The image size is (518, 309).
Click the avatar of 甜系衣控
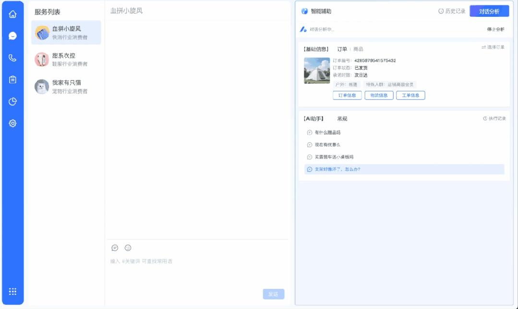42,60
